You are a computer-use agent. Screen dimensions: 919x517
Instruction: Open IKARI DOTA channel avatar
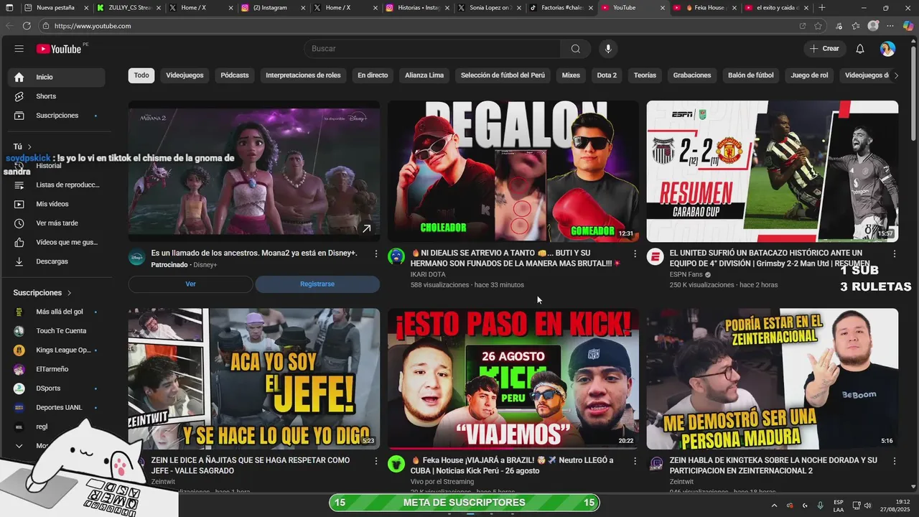click(396, 256)
